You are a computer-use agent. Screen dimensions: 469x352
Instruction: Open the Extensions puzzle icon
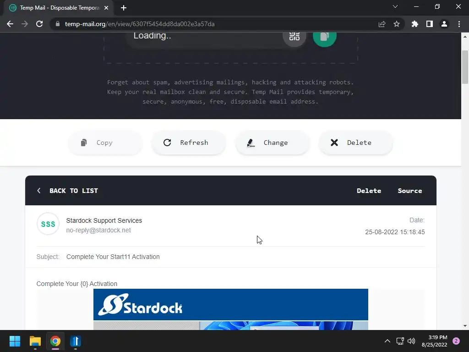(x=415, y=24)
